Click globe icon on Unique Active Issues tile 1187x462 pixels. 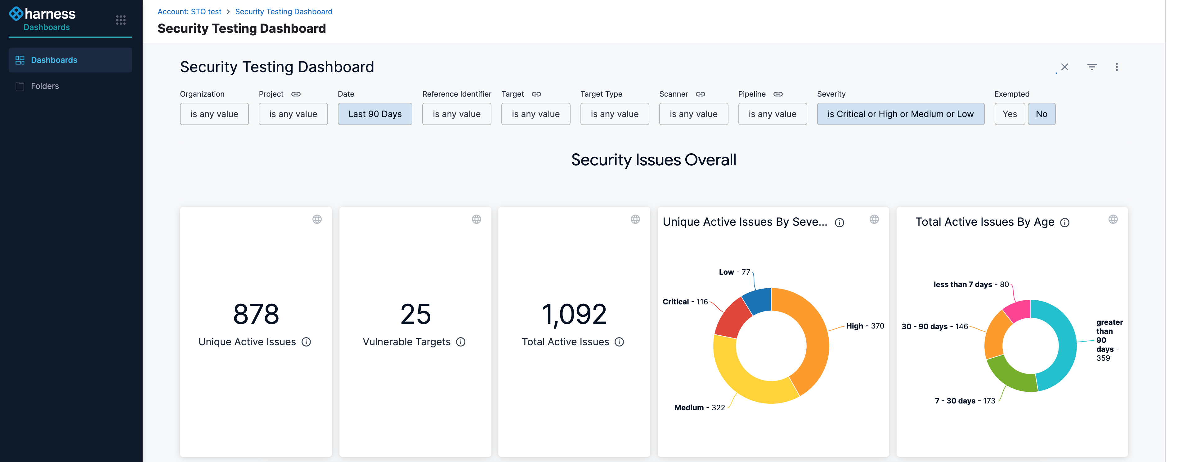tap(317, 219)
